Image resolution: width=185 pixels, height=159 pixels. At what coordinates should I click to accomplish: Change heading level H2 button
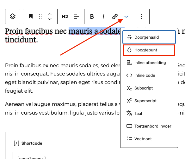65,17
